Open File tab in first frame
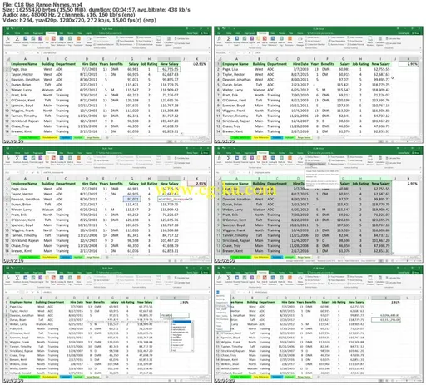 tap(7, 33)
